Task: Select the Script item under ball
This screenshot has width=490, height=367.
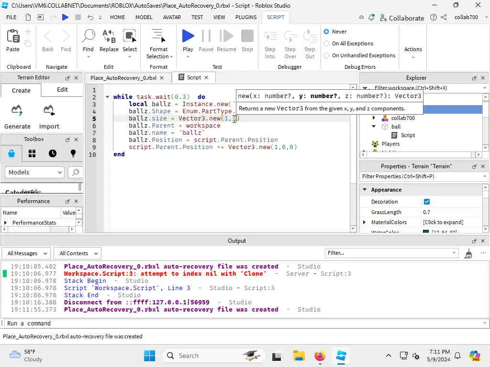Action: pos(408,135)
